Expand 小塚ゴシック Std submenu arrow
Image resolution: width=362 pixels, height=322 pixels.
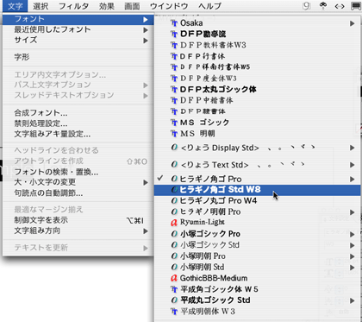pyautogui.click(x=353, y=245)
